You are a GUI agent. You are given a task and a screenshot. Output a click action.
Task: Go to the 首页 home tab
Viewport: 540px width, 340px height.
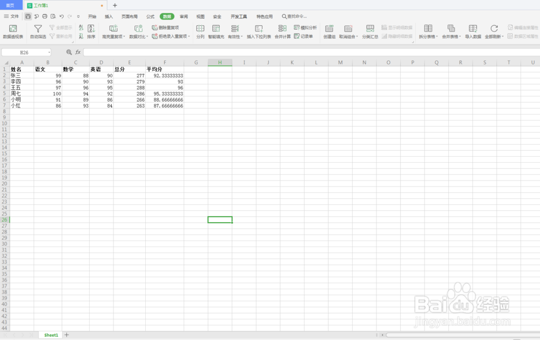[x=10, y=5]
